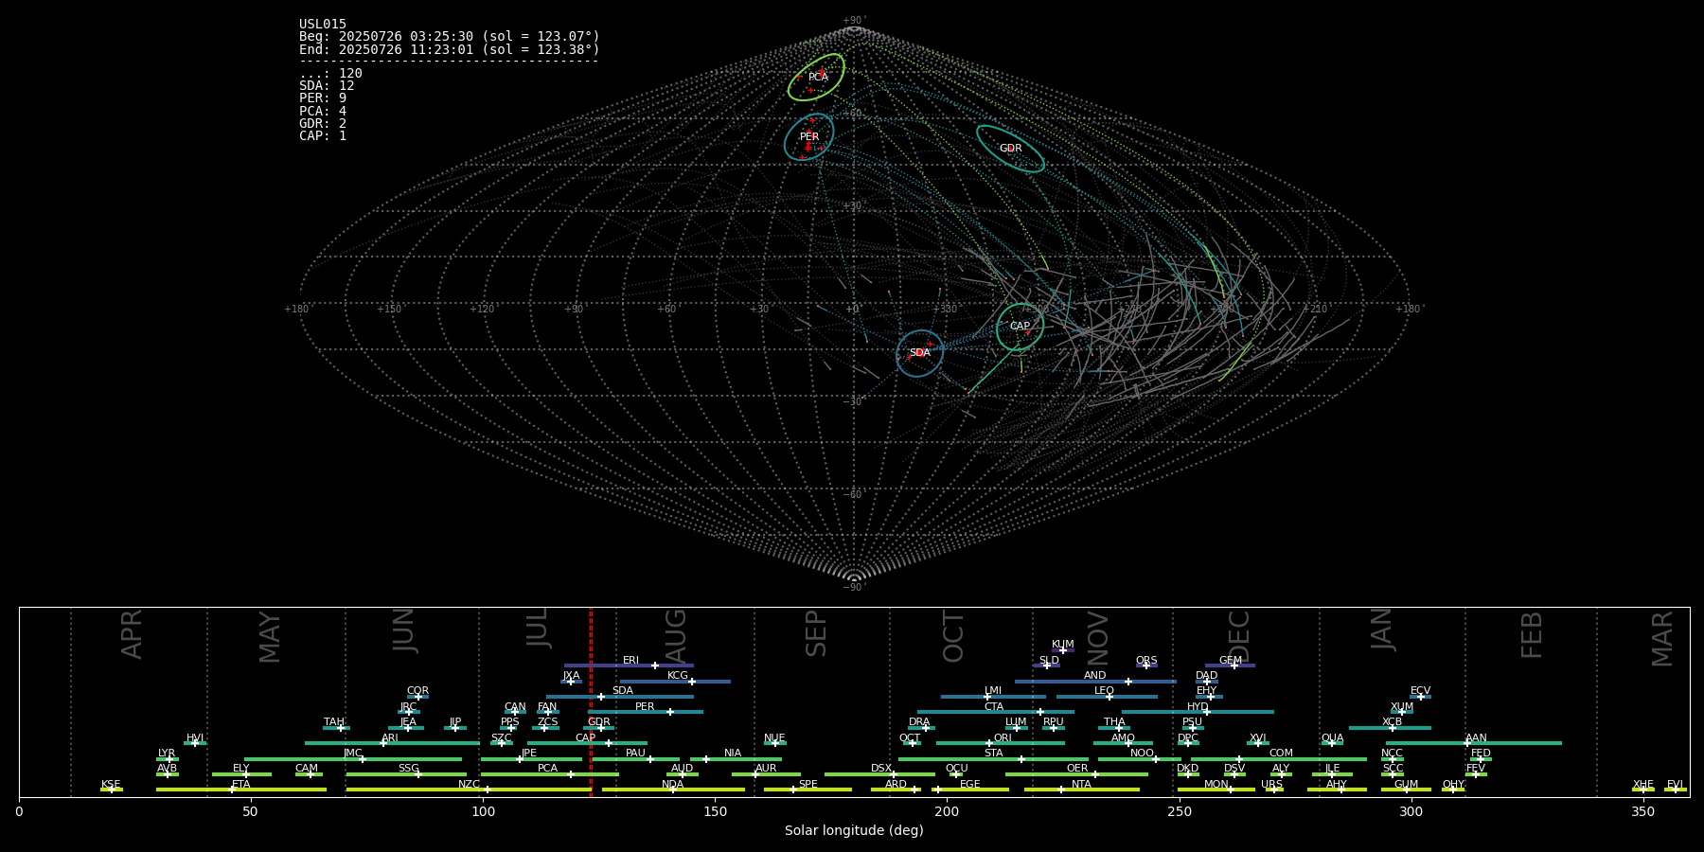Image resolution: width=1704 pixels, height=852 pixels.
Task: Click the SPE shower bar in timeline
Action: [808, 790]
